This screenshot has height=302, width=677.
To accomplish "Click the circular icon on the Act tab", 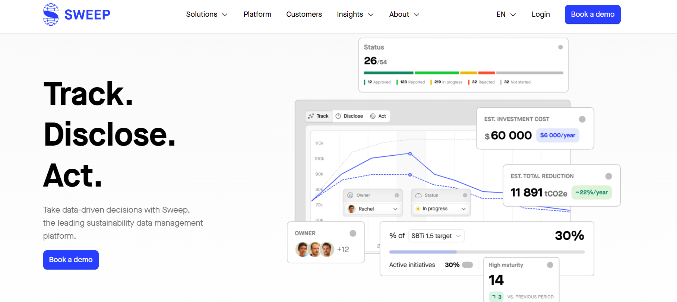I will [x=373, y=116].
